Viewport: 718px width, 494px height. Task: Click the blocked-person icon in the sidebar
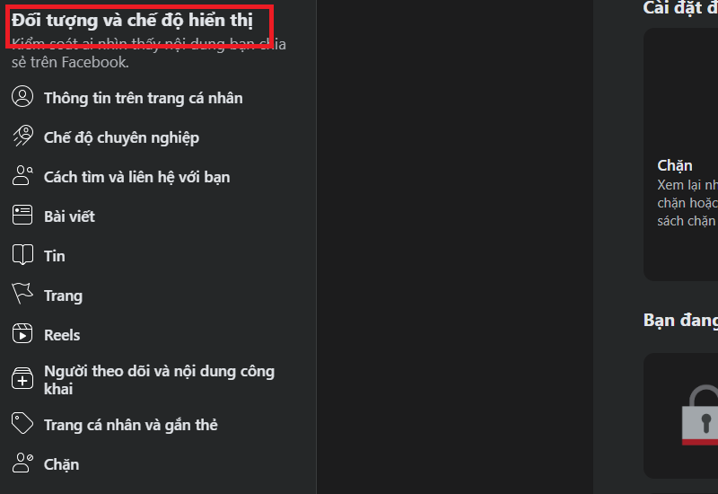(22, 463)
